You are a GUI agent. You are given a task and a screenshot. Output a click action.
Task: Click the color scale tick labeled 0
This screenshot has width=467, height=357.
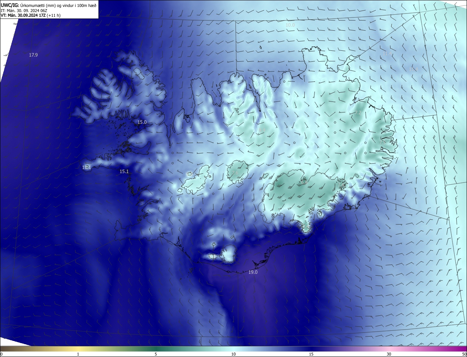[1, 354]
